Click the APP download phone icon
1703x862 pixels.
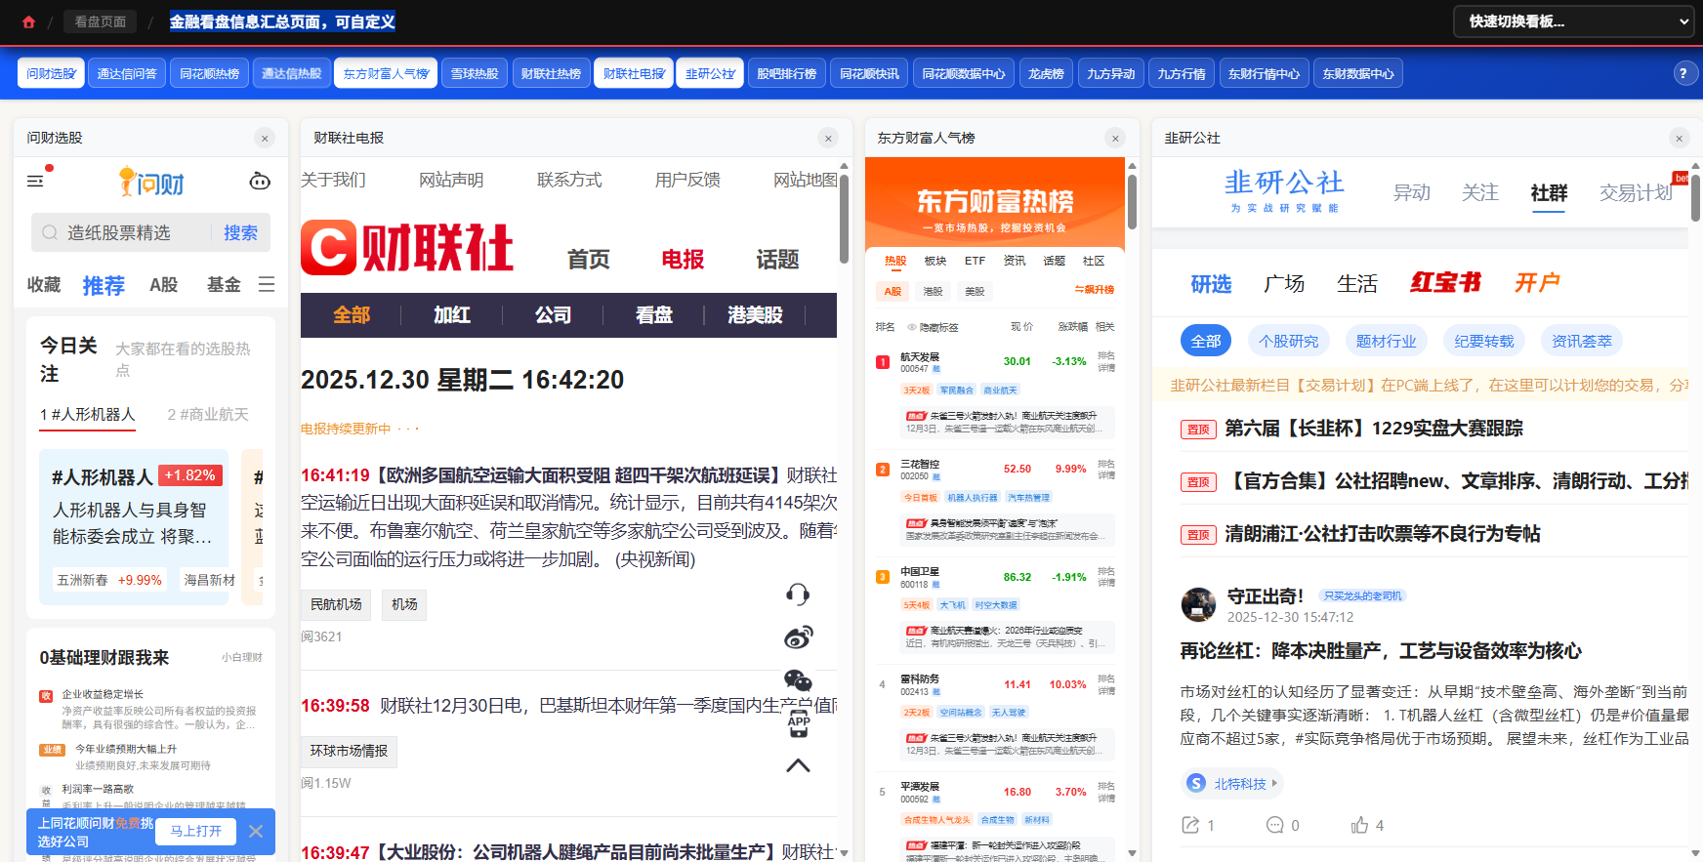[x=798, y=722]
